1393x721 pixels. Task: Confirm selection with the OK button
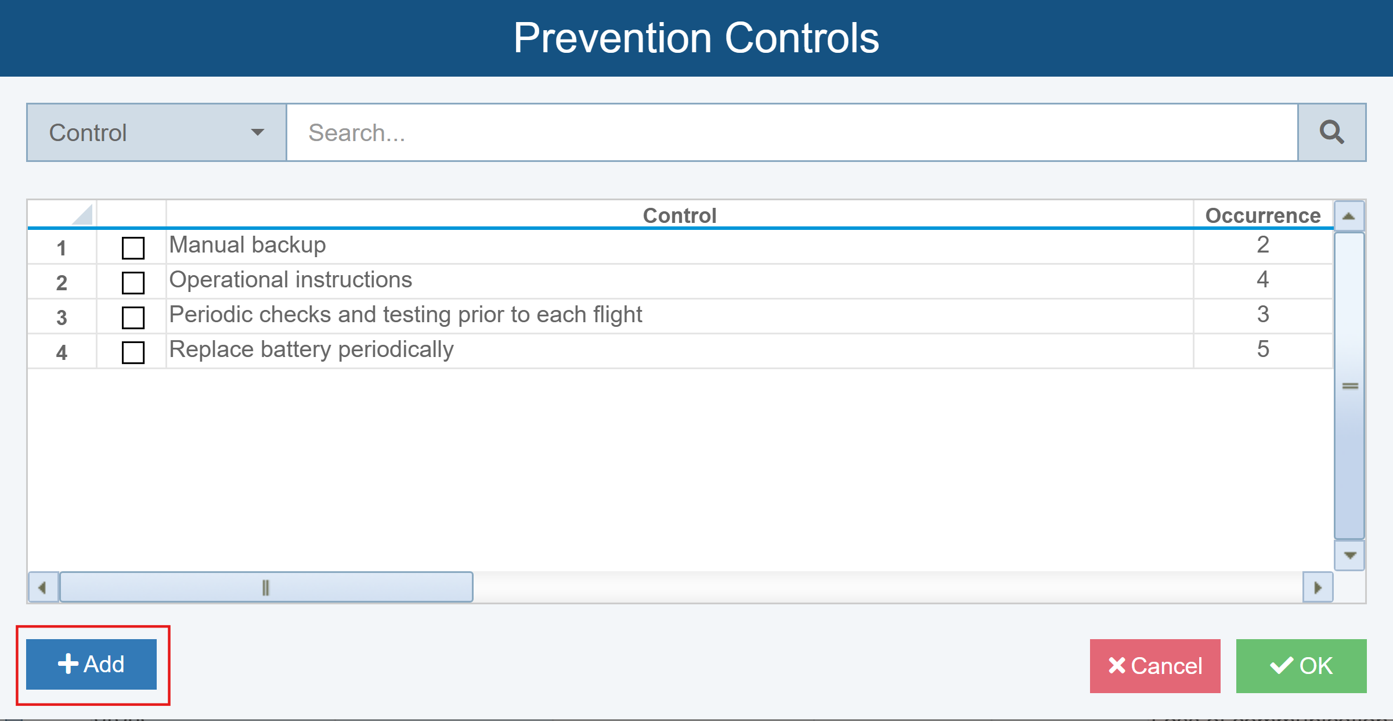click(1301, 666)
